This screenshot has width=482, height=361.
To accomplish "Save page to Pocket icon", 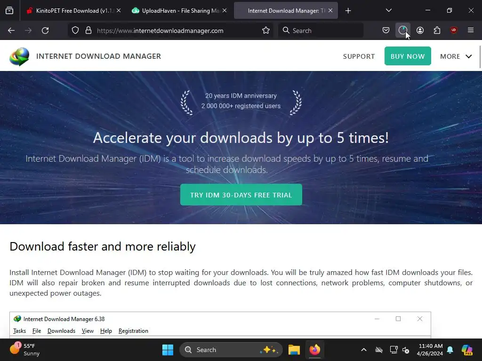I will tap(386, 31).
